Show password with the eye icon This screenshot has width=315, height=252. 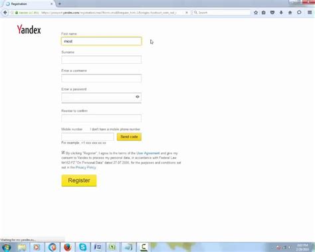(138, 96)
